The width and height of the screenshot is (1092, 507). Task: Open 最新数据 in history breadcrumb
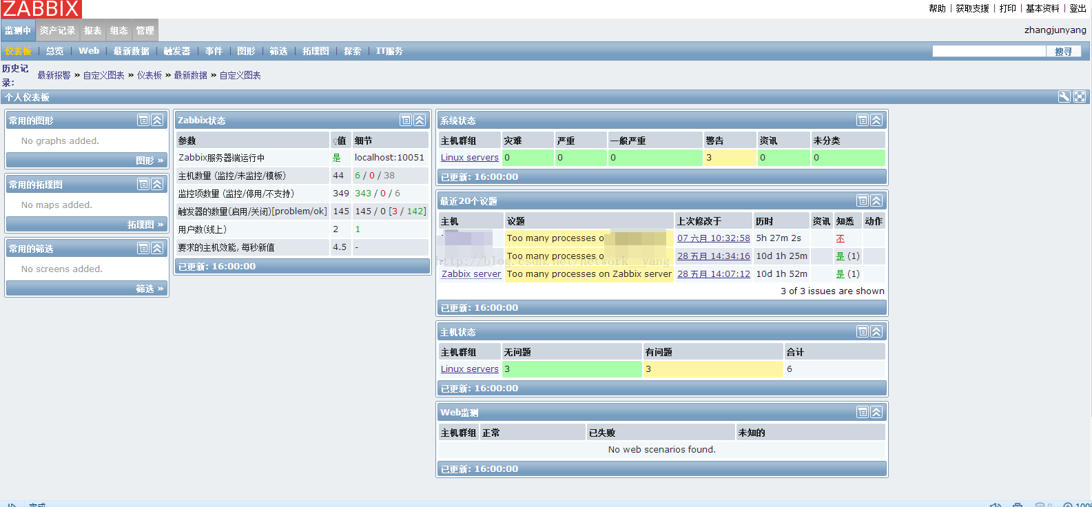pos(191,75)
